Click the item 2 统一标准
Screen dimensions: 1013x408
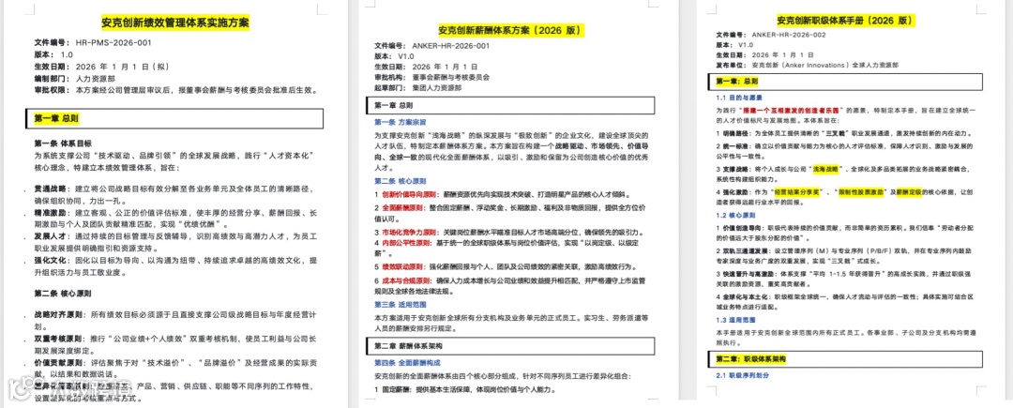(x=734, y=146)
